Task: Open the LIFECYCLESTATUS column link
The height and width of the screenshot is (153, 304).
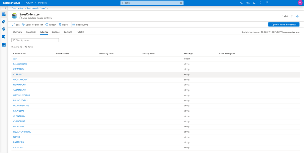Action: (x=21, y=96)
